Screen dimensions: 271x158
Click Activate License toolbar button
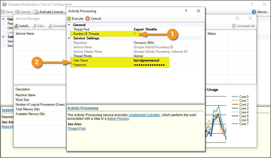[50, 12]
